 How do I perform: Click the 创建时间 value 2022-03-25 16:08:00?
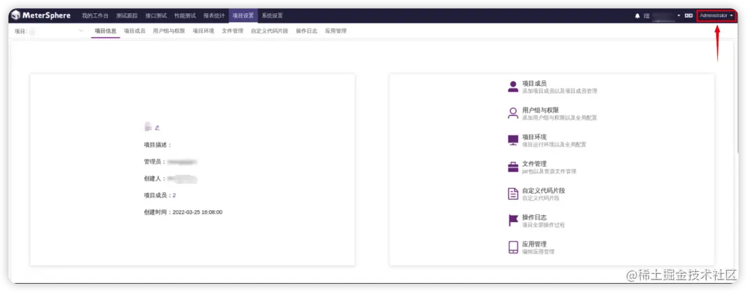(x=197, y=212)
